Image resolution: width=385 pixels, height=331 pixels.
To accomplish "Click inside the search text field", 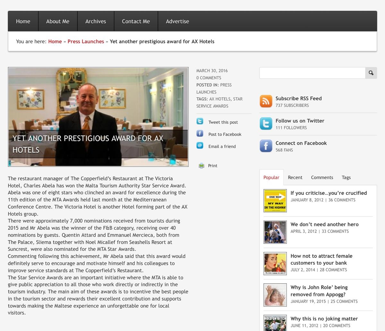I will pyautogui.click(x=312, y=73).
